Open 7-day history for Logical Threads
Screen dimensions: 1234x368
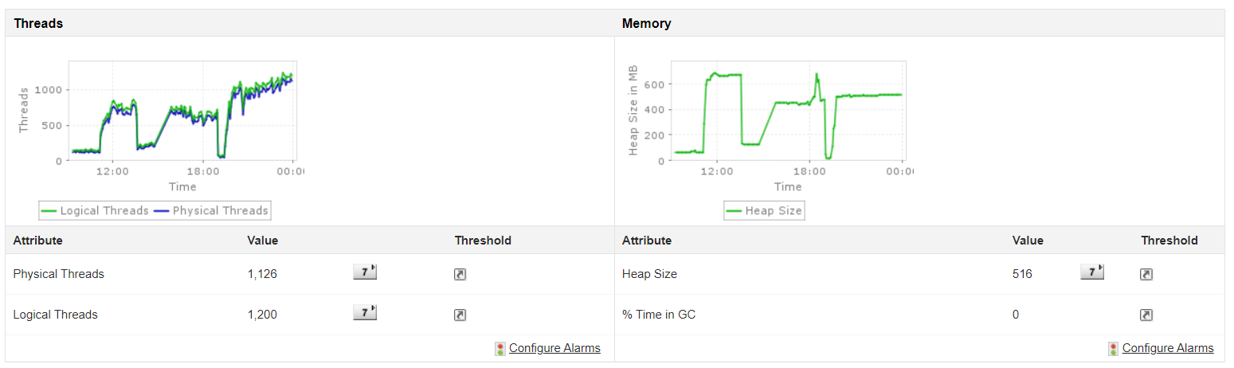click(364, 313)
